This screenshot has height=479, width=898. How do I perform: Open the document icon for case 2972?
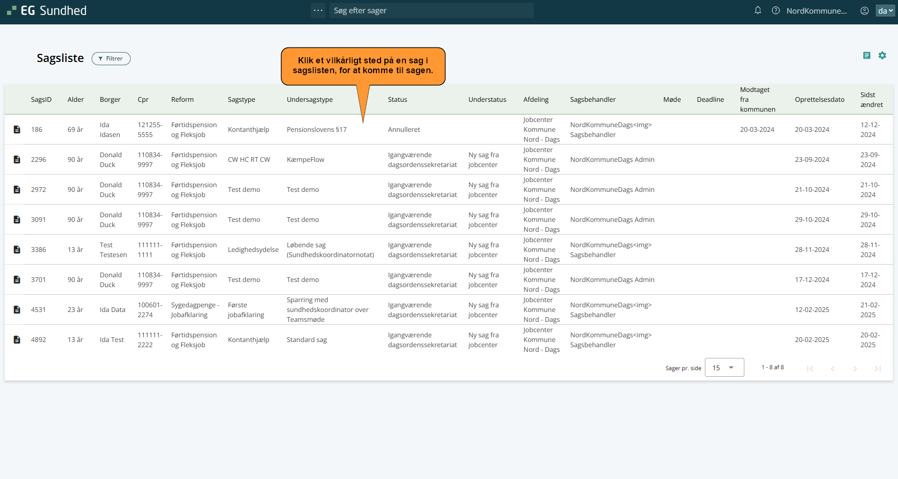(x=17, y=190)
